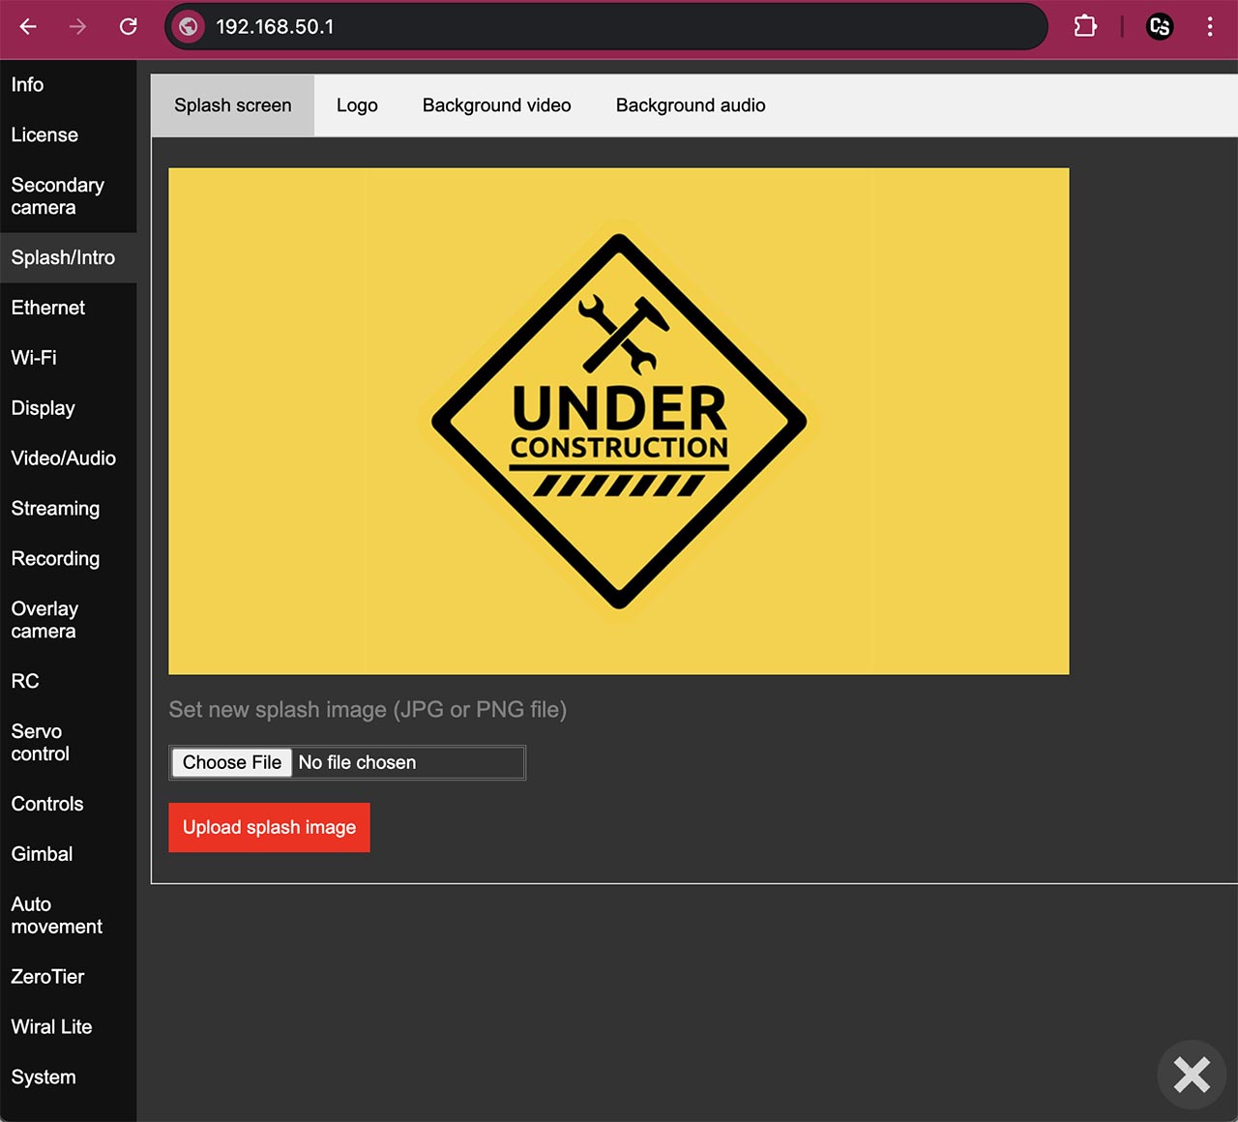
Task: Open Wi-Fi settings in sidebar
Action: click(34, 358)
